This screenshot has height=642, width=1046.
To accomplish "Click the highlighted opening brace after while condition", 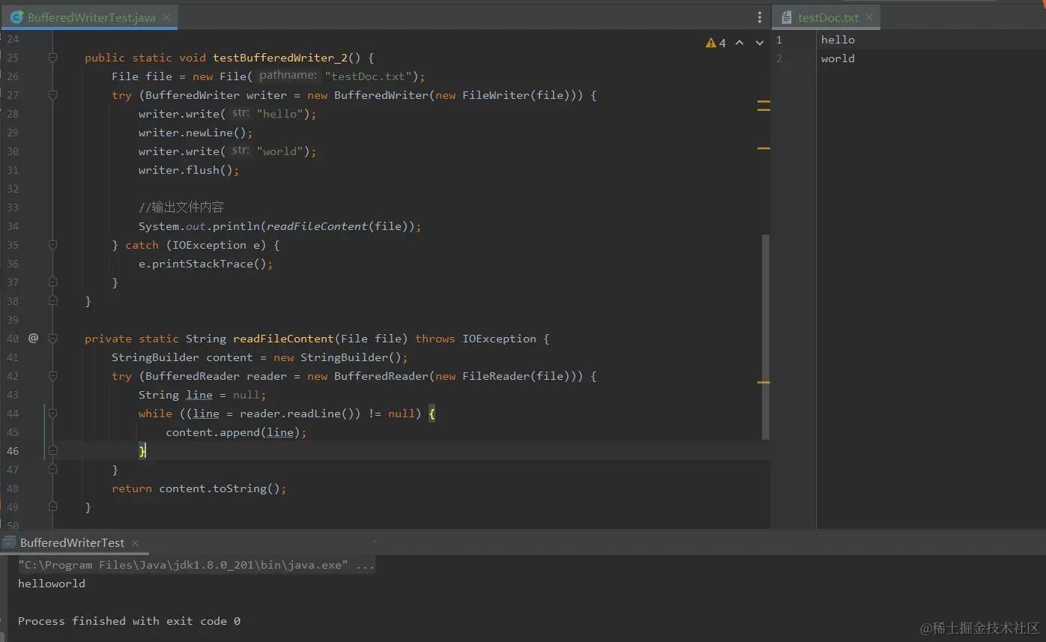I will click(x=432, y=414).
